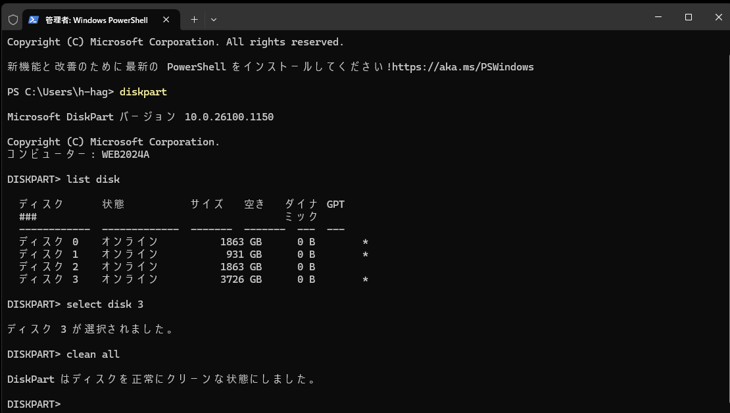Maximize the terminal window
Viewport: 730px width, 413px height.
pyautogui.click(x=689, y=16)
